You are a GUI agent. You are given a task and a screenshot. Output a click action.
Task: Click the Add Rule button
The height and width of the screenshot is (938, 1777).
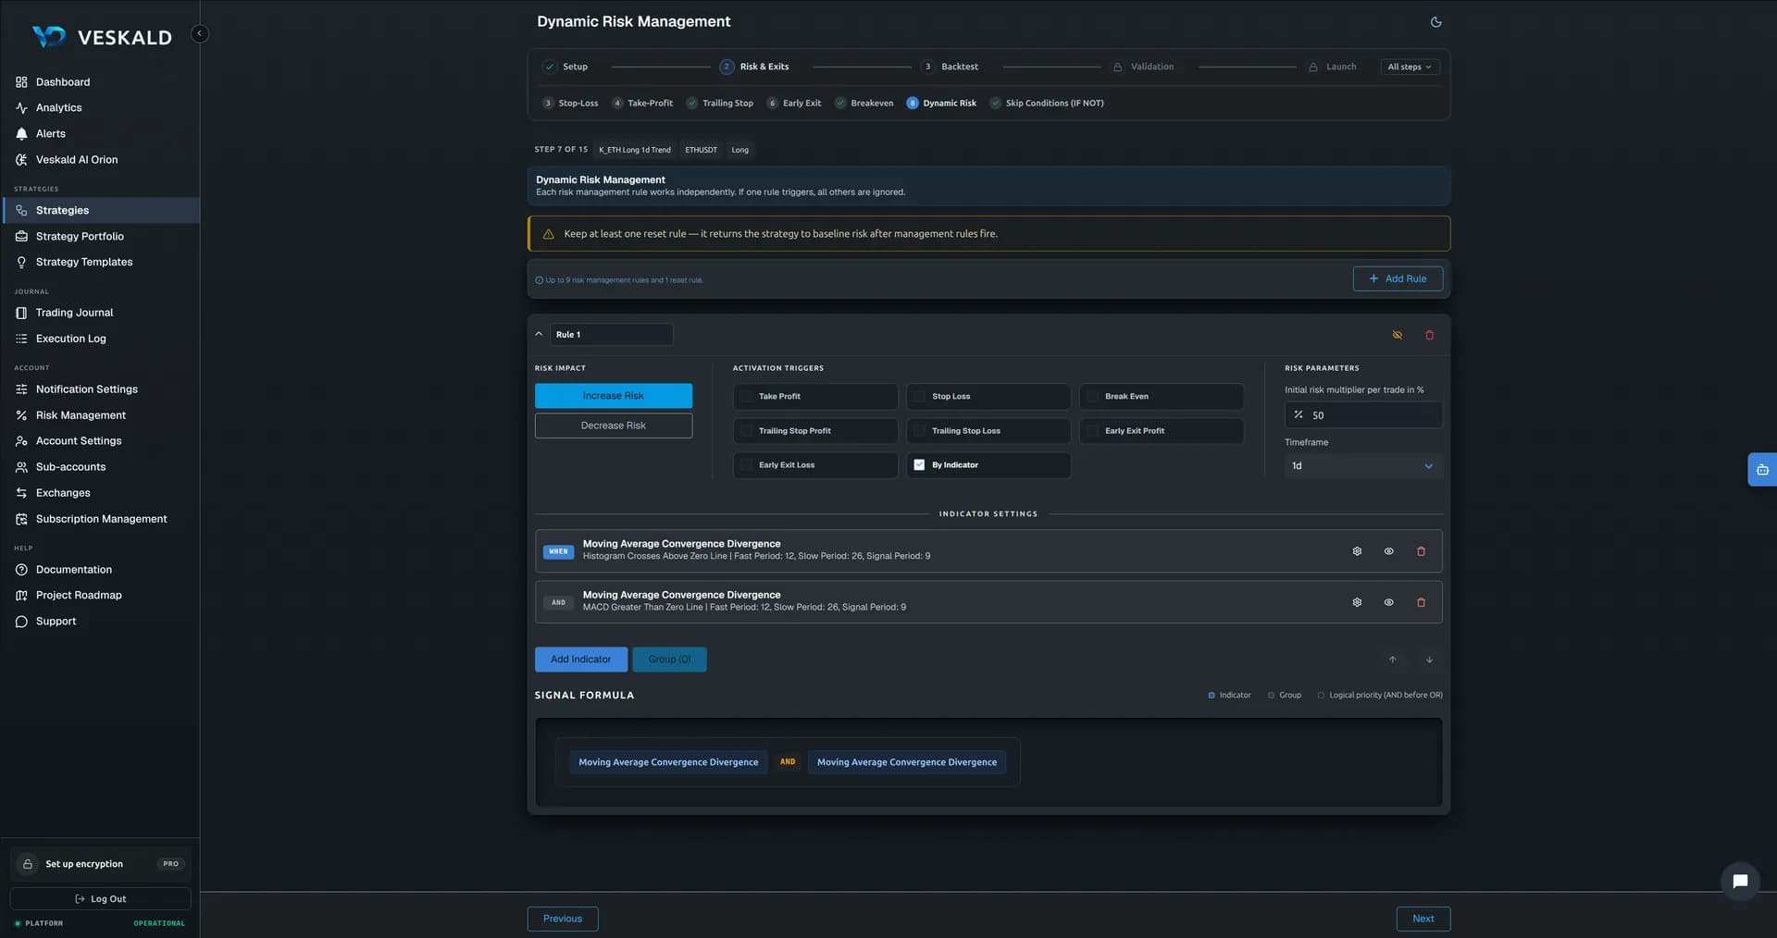click(1398, 279)
